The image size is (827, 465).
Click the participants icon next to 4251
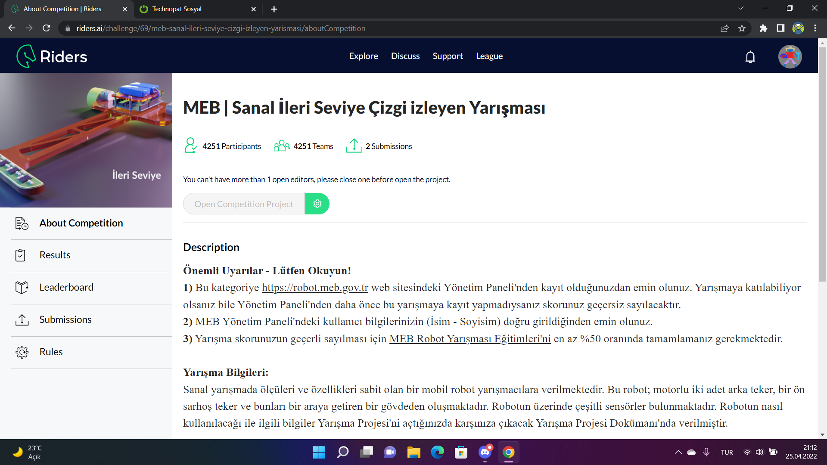point(190,146)
